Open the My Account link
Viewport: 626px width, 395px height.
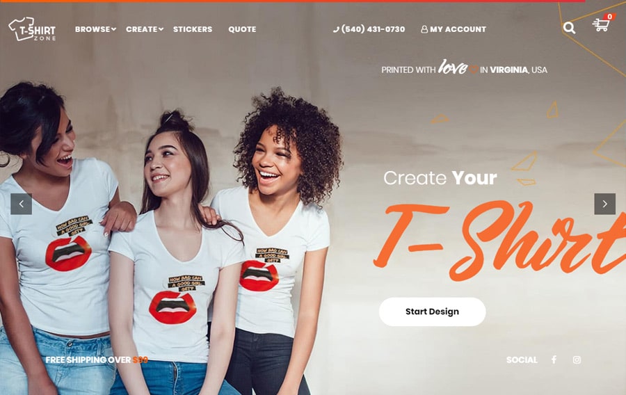[454, 29]
